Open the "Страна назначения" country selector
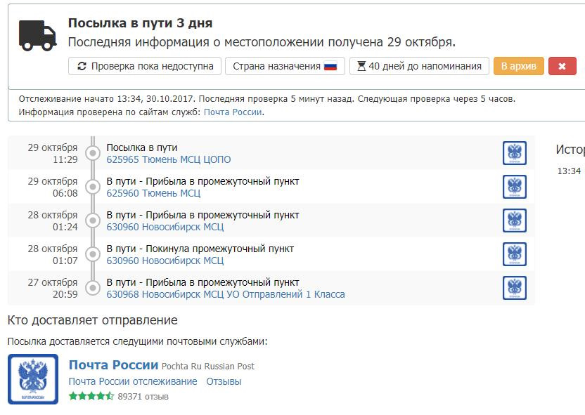 285,66
